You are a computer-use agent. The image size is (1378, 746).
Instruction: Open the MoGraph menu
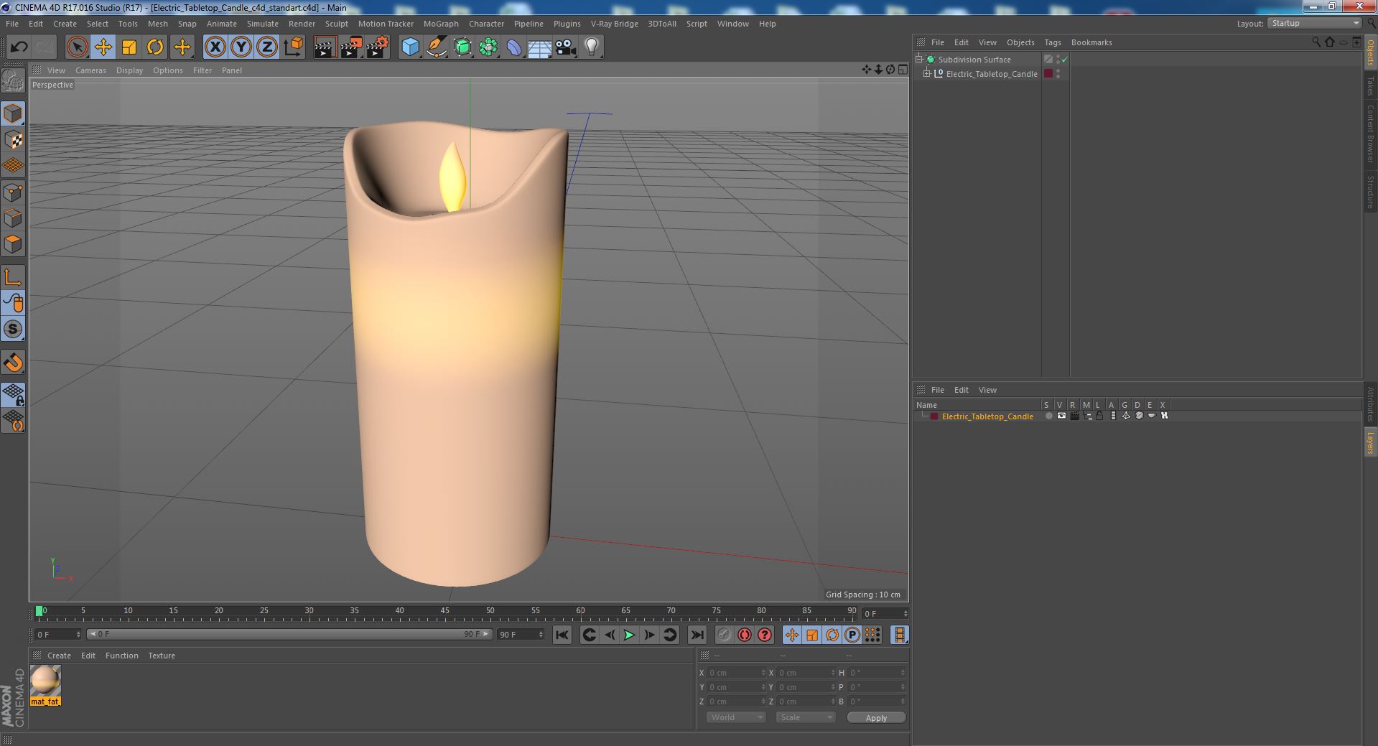click(441, 24)
